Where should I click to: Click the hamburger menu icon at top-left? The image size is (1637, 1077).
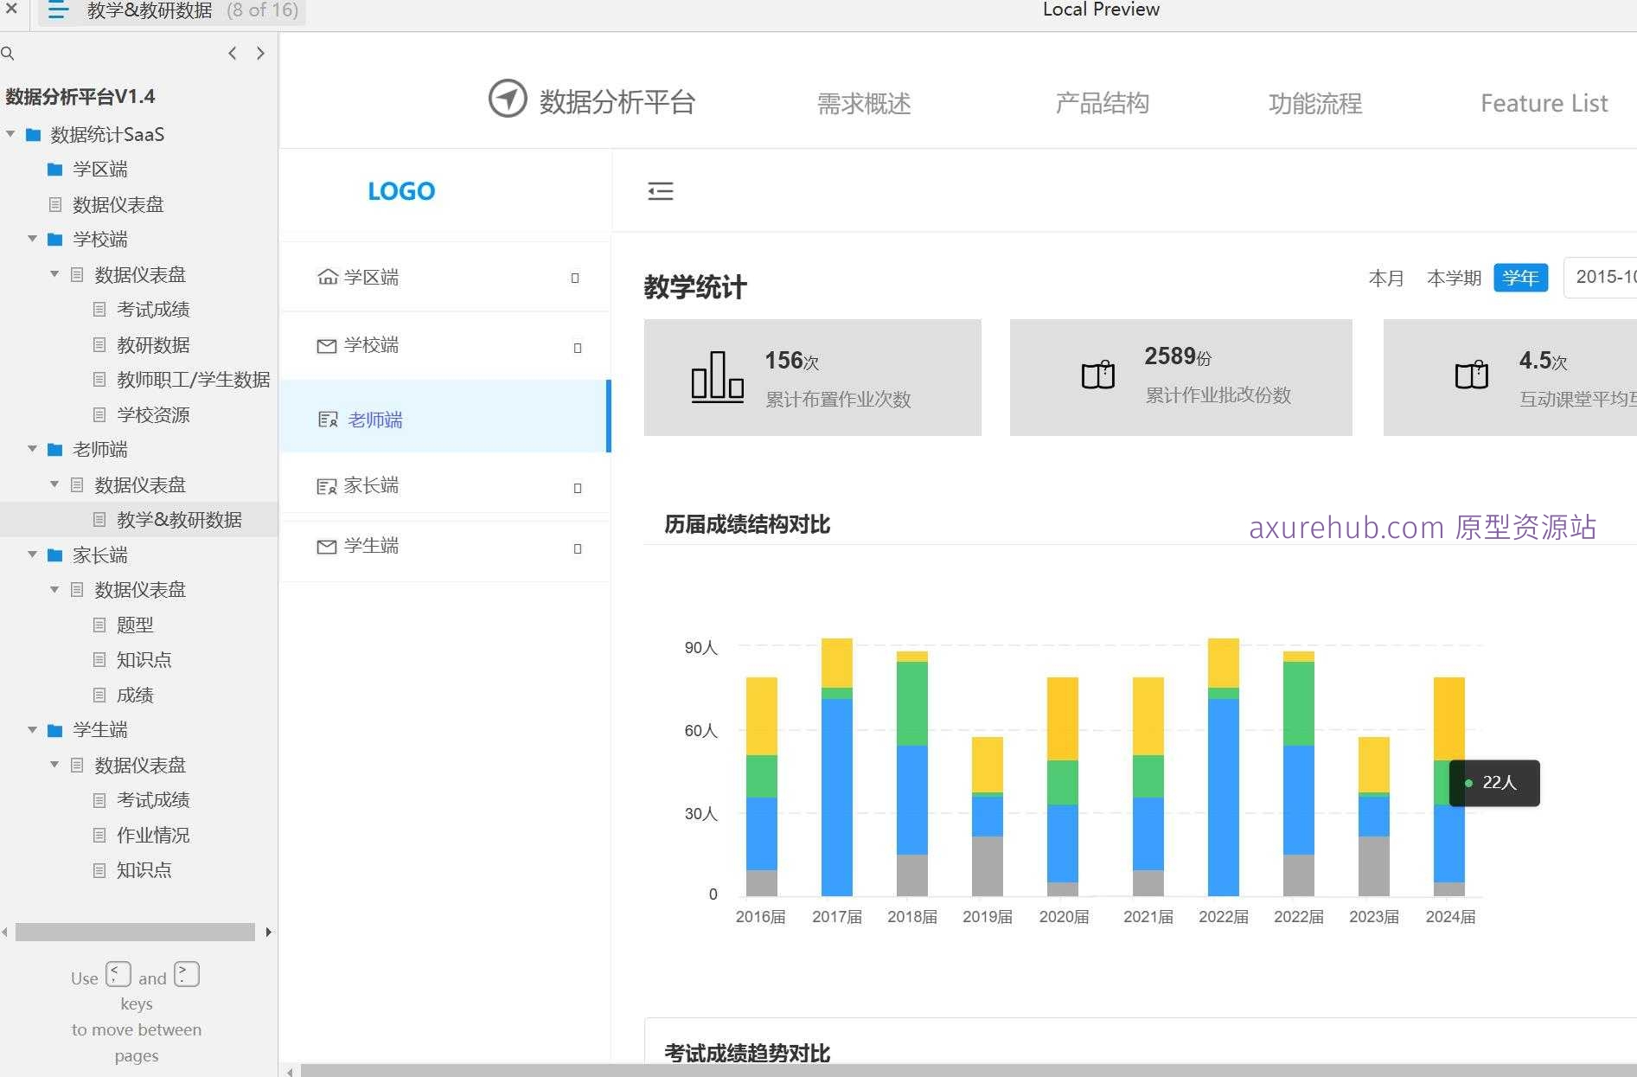tap(57, 11)
